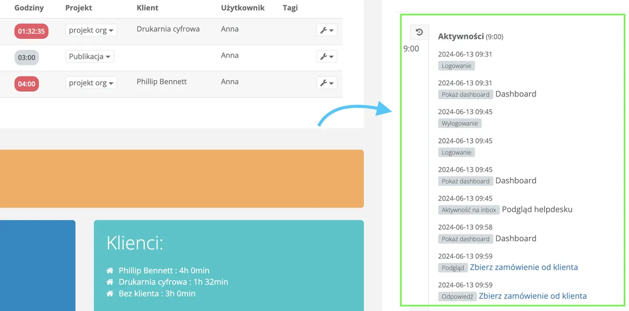Viewport: 629px width, 311px height.
Task: Click the Klient column header
Action: coord(147,8)
